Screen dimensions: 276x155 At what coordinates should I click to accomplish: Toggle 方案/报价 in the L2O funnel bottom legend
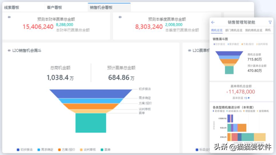pyautogui.click(x=67, y=150)
